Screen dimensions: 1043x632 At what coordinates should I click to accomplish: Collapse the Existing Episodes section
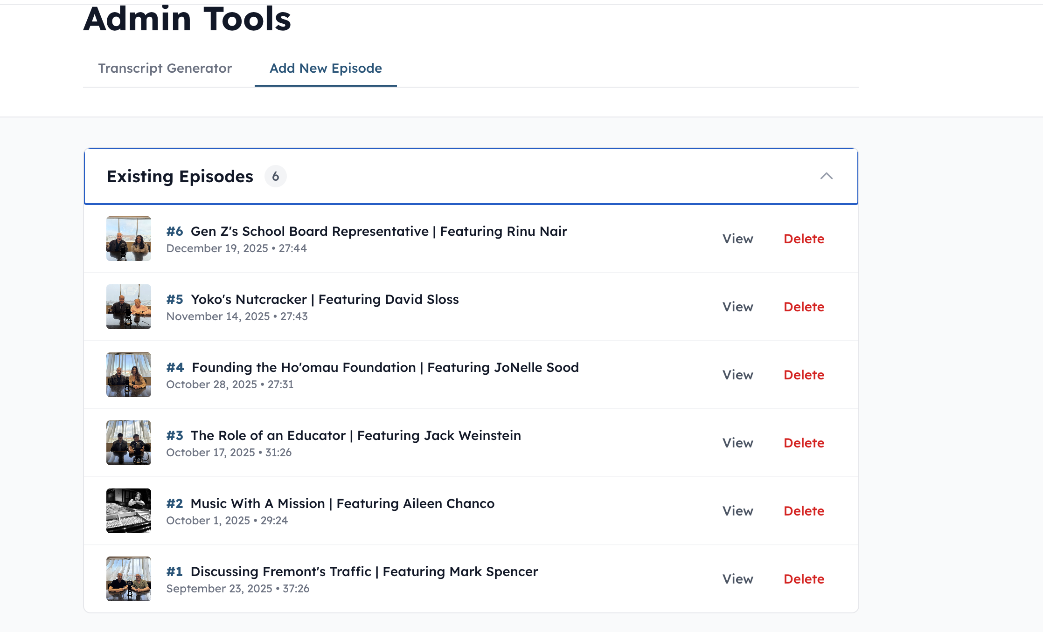click(826, 176)
